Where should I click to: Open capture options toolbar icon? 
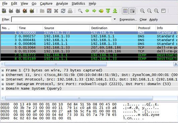coord(11,11)
